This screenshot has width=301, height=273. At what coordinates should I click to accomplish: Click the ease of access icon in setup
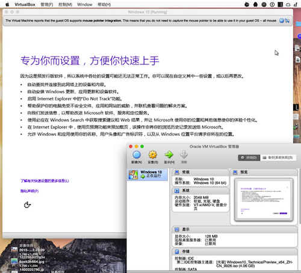click(x=27, y=205)
